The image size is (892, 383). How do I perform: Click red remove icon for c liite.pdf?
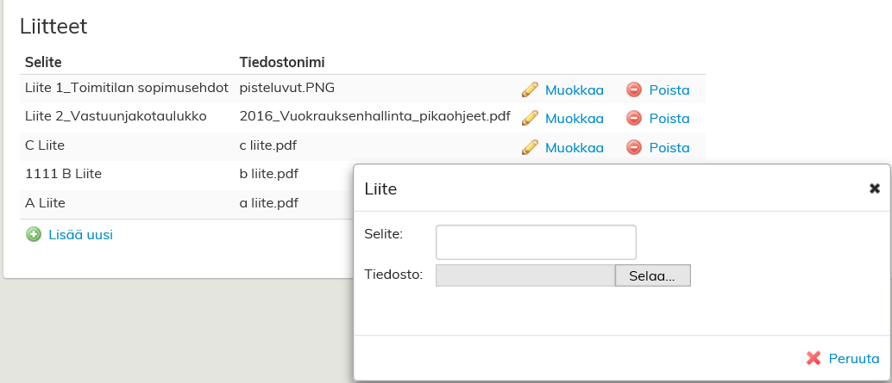point(634,147)
